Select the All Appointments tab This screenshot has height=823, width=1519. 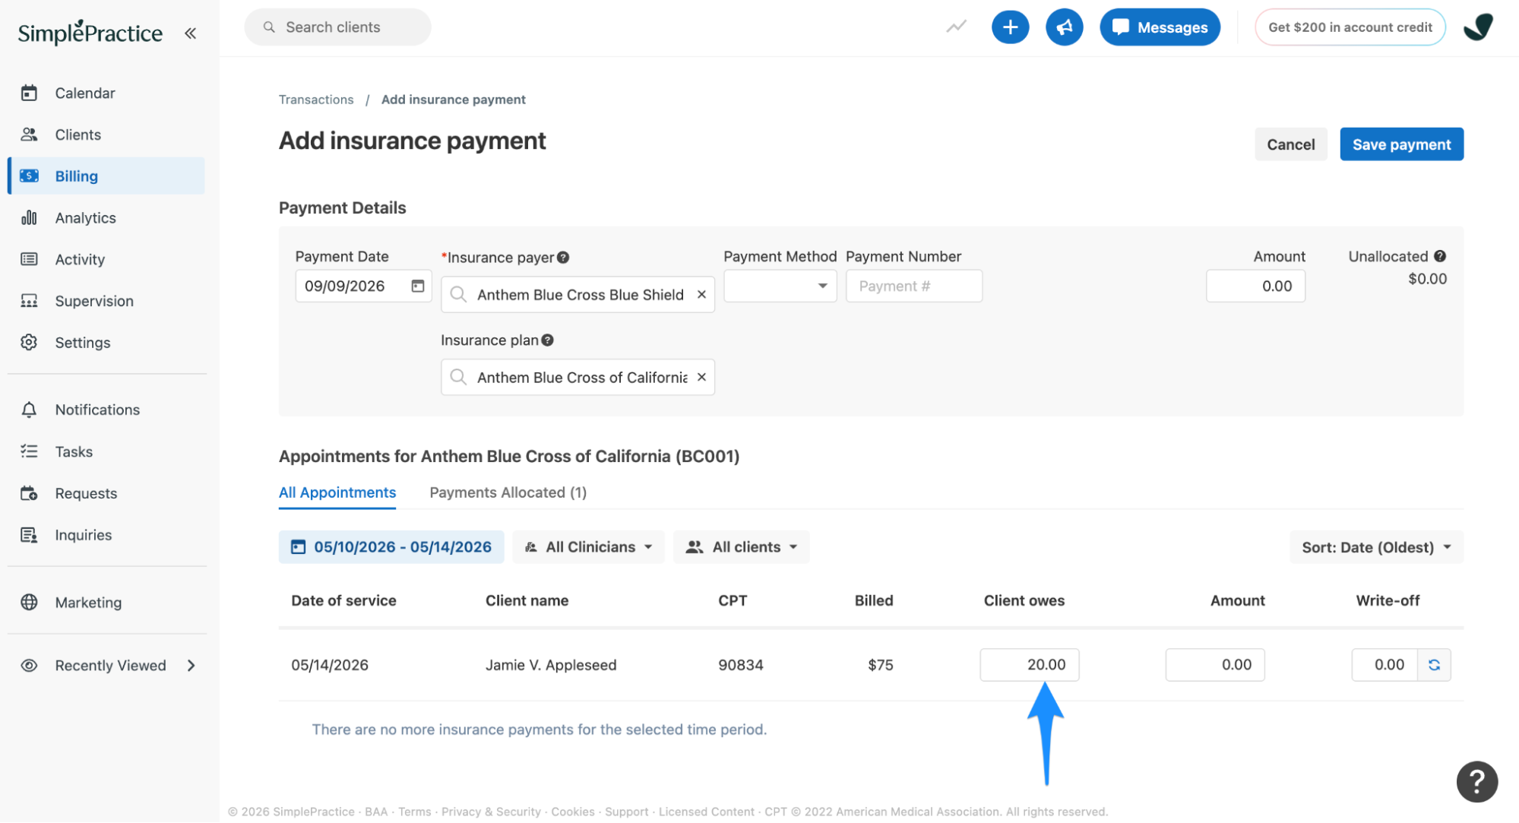pyautogui.click(x=337, y=492)
